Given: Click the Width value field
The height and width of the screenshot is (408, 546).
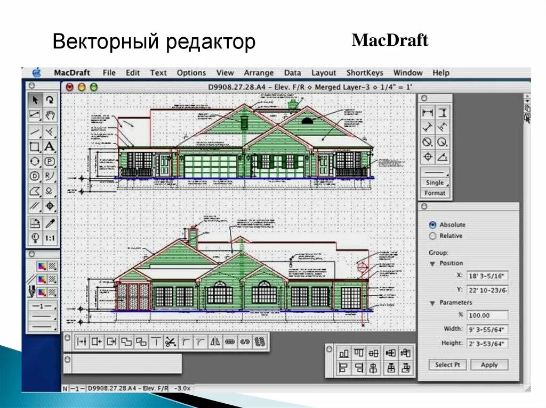Looking at the screenshot, I should [x=487, y=329].
